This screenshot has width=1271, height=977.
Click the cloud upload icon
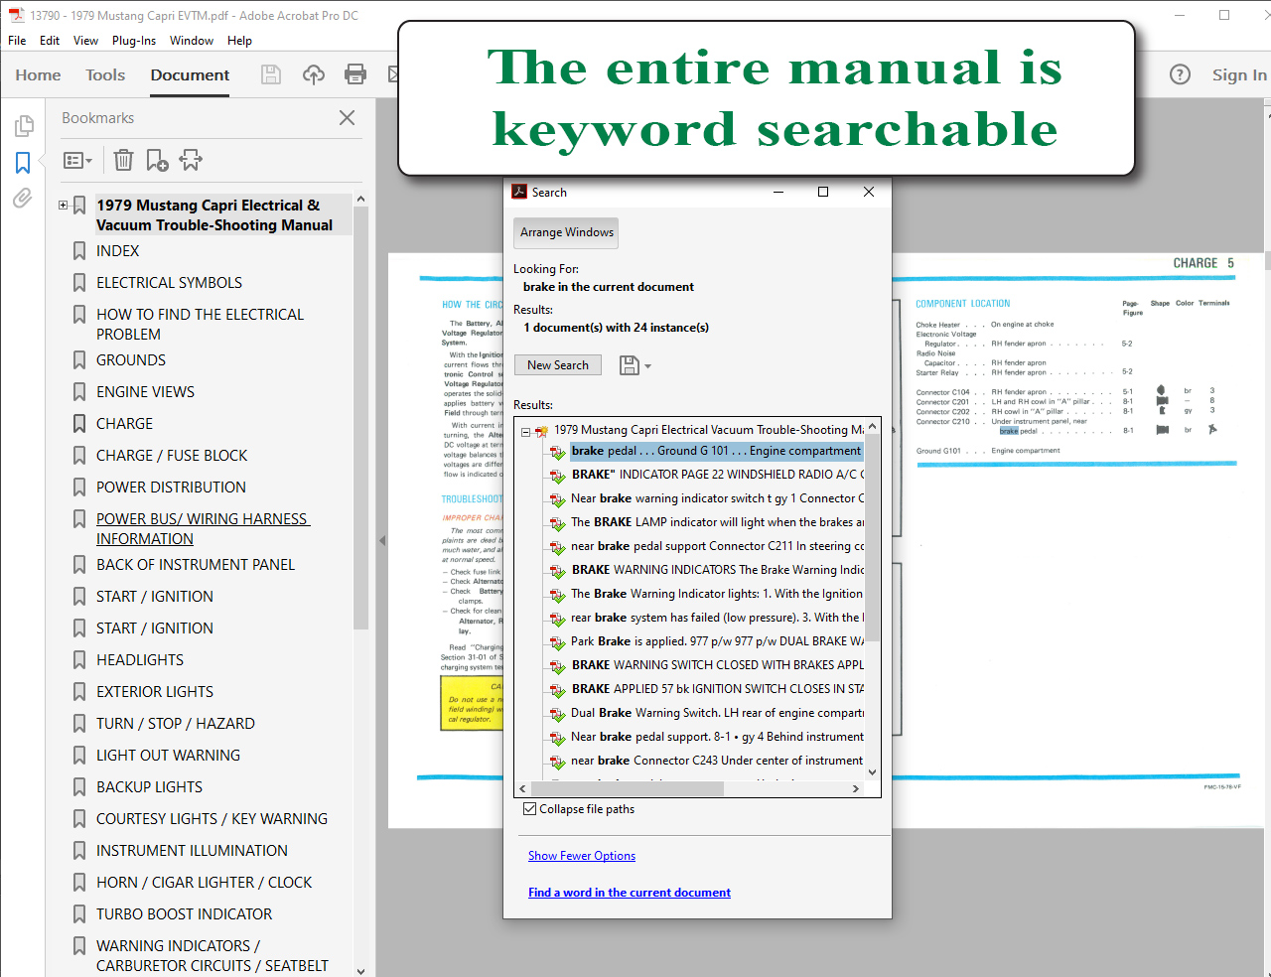tap(314, 74)
